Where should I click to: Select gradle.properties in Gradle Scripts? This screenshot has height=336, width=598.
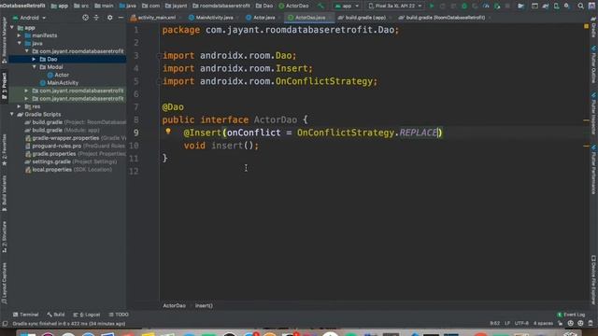[54, 154]
